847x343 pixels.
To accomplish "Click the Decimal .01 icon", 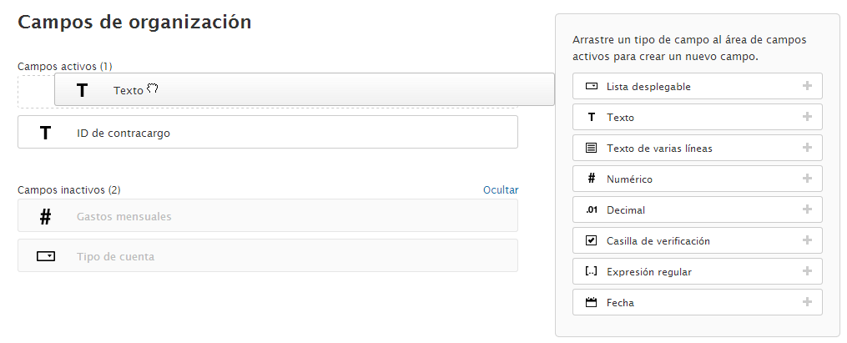I will click(x=591, y=210).
